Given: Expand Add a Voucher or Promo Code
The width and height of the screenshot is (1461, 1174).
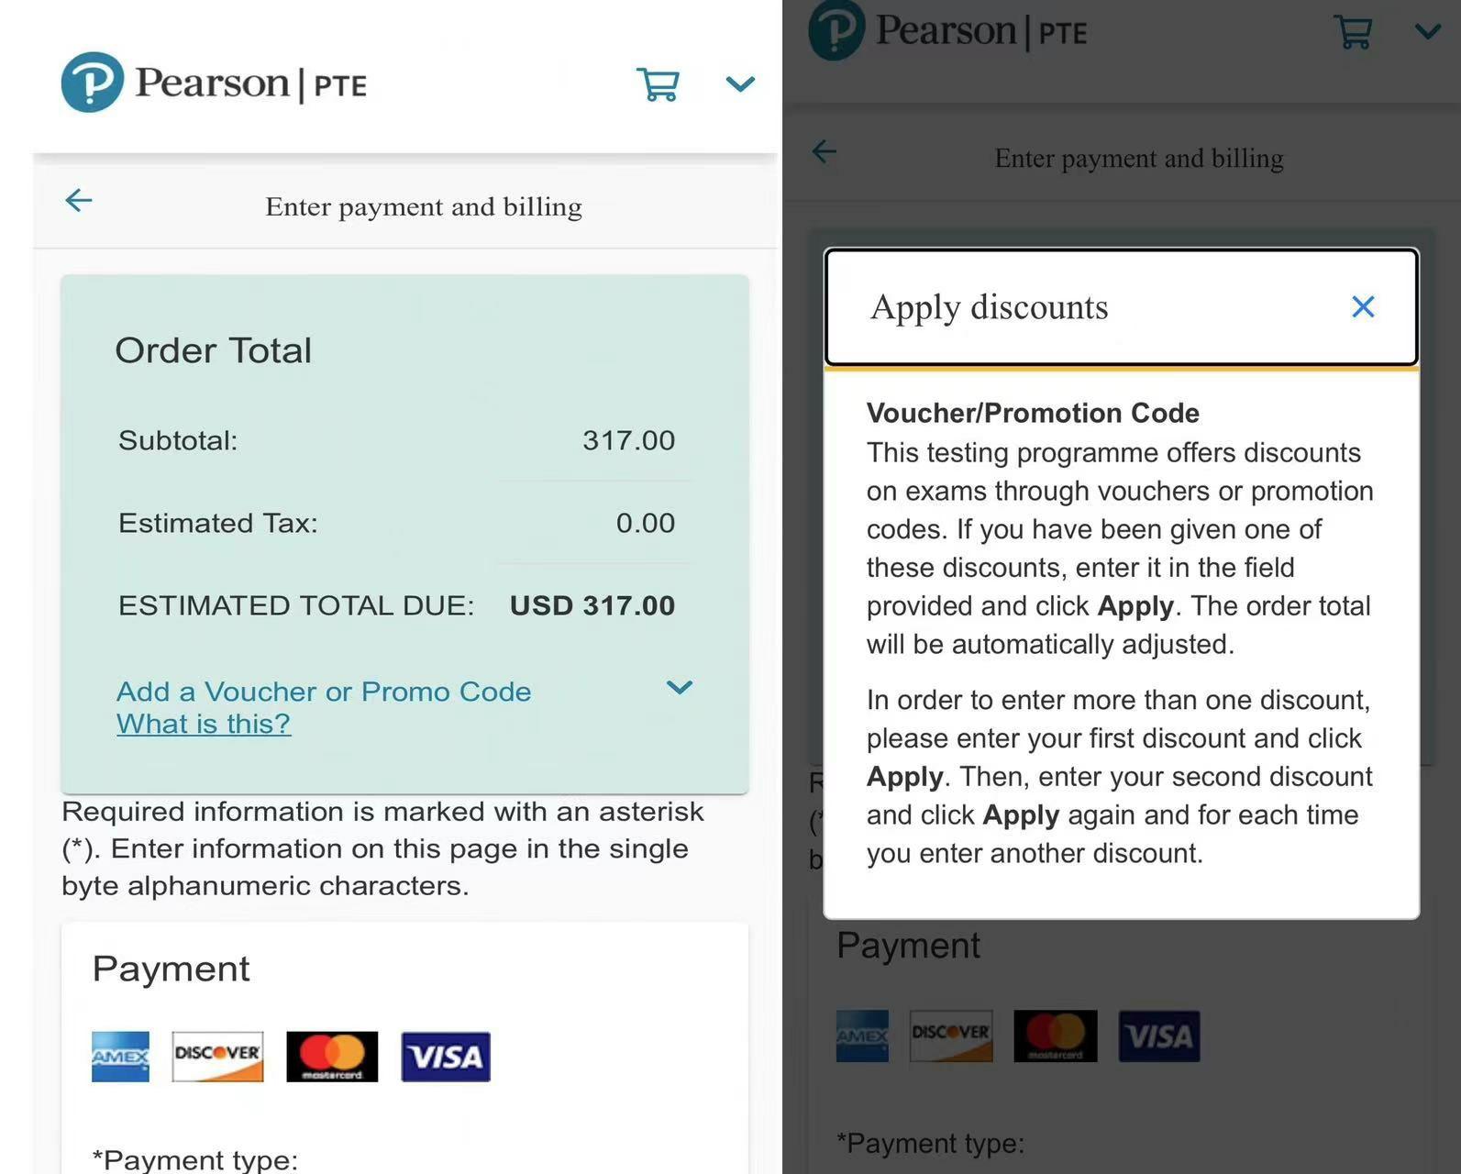Looking at the screenshot, I should [x=323, y=692].
